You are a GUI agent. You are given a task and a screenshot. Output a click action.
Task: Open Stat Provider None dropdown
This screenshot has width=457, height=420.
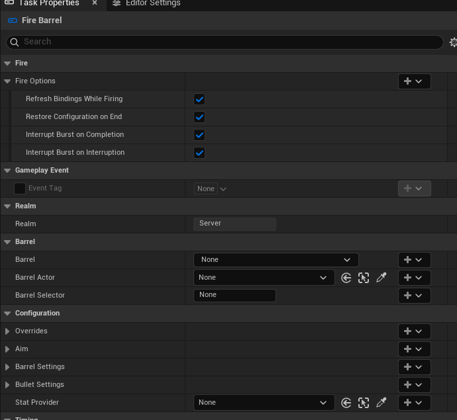264,403
